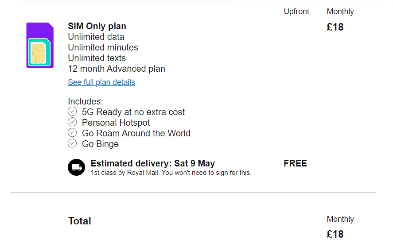Click the Unlimited data line

[96, 37]
